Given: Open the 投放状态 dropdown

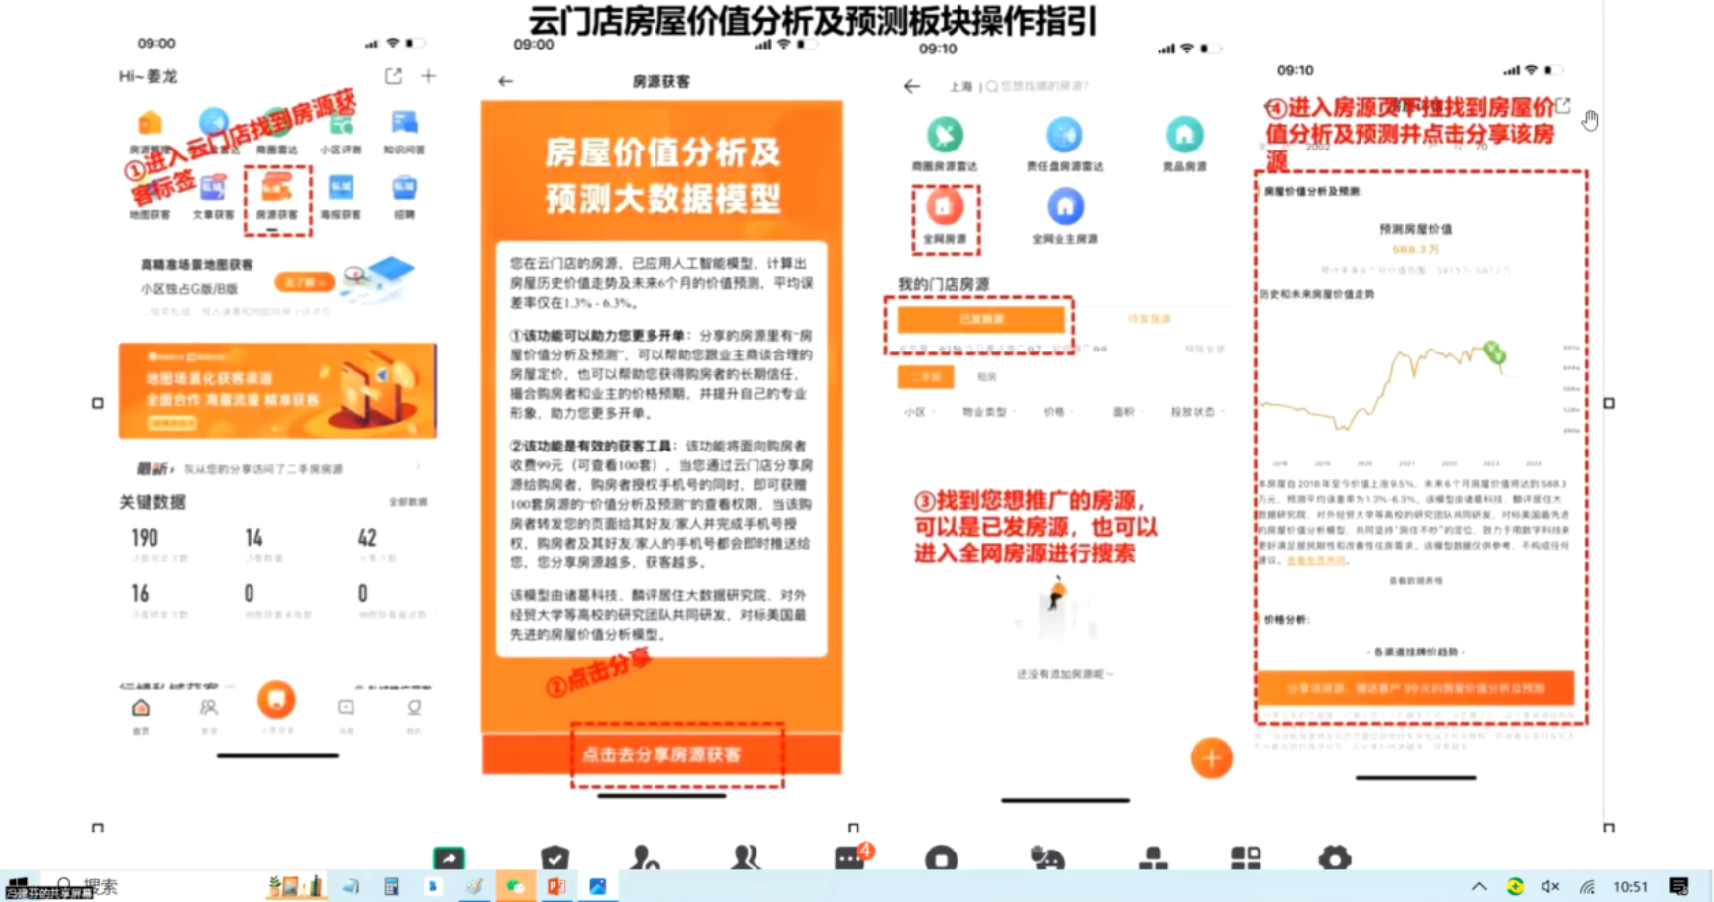Looking at the screenshot, I should point(1193,412).
